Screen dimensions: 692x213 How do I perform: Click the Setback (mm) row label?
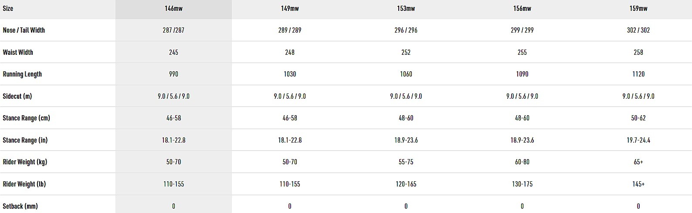20,206
